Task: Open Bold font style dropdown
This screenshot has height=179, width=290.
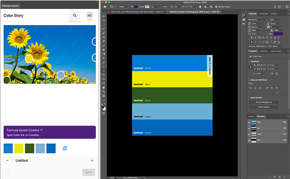Action: pyautogui.click(x=276, y=20)
